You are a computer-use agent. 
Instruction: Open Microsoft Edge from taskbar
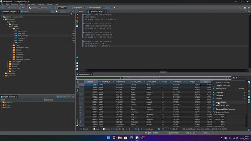131,138
